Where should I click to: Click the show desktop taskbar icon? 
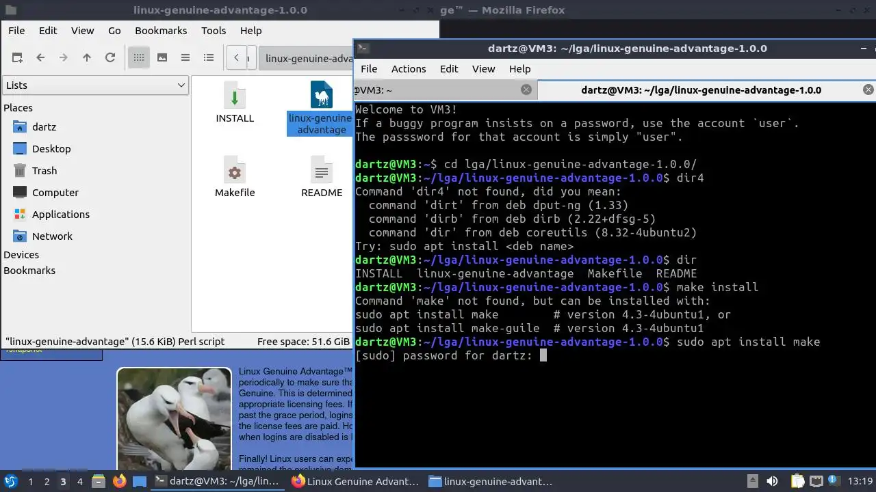[140, 482]
